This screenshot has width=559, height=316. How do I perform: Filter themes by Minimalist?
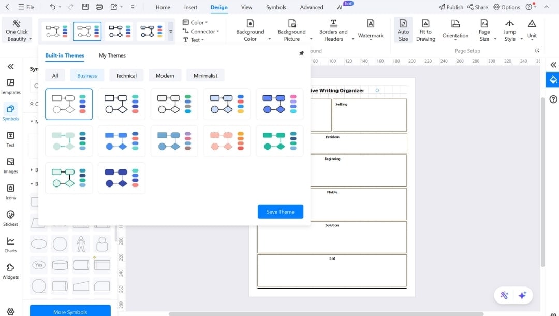tap(205, 75)
